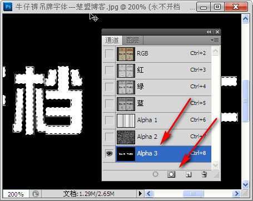Click the Alpha 1 channel name
Viewport: 253px width, 201px height.
coord(147,120)
